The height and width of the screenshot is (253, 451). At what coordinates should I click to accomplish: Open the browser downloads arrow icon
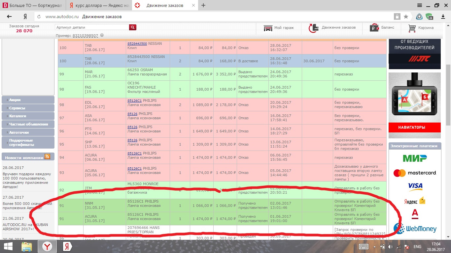443,16
